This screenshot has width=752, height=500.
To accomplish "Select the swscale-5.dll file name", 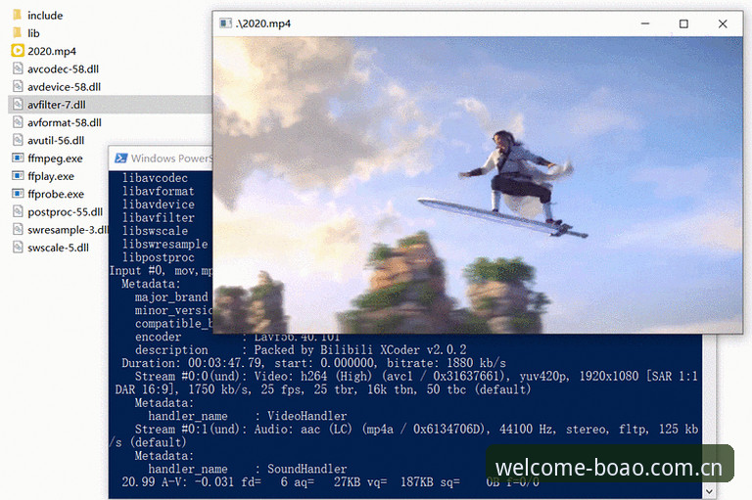I will [58, 248].
